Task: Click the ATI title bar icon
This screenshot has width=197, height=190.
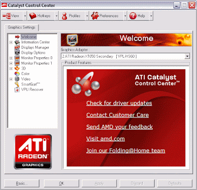Action: [x=4, y=5]
